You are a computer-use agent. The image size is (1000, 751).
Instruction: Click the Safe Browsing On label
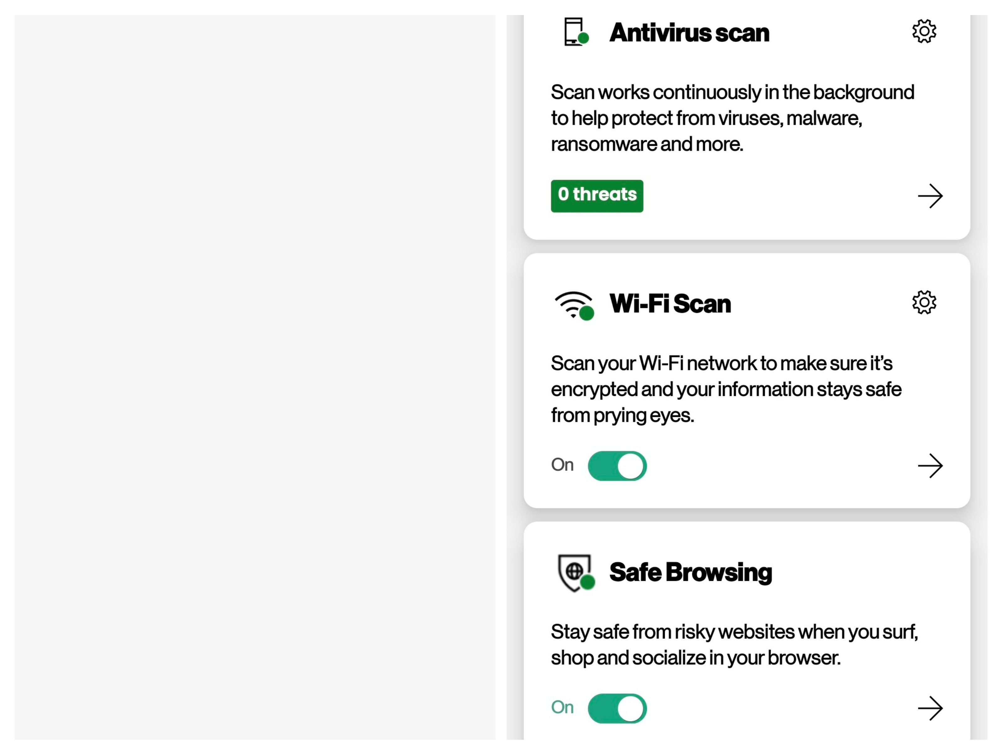tap(562, 707)
